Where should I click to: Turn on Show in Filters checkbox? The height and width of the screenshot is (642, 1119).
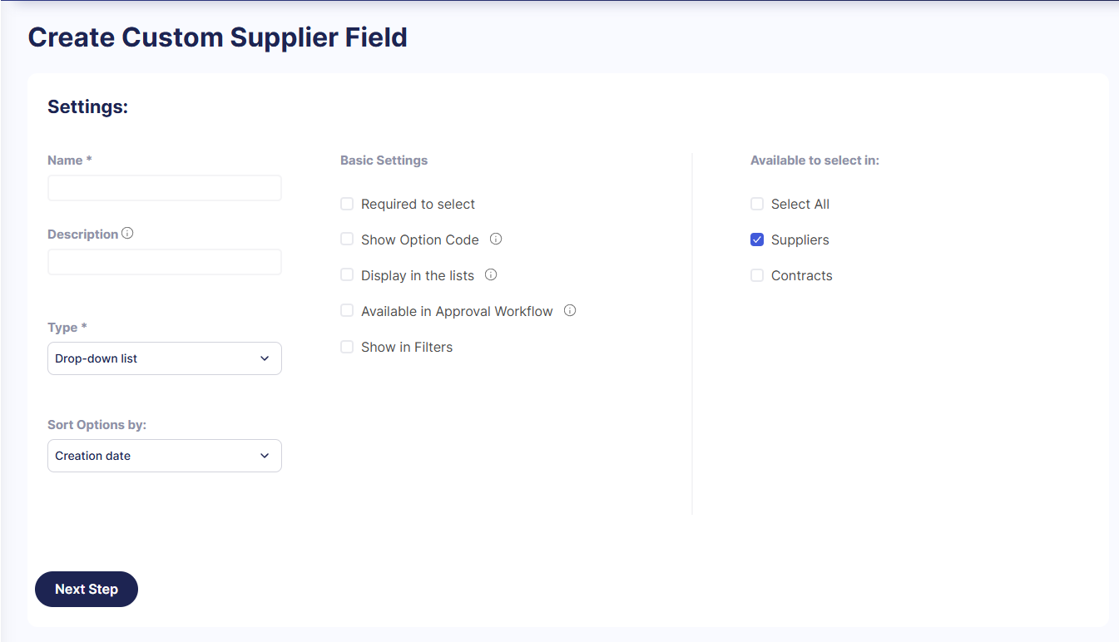[347, 348]
